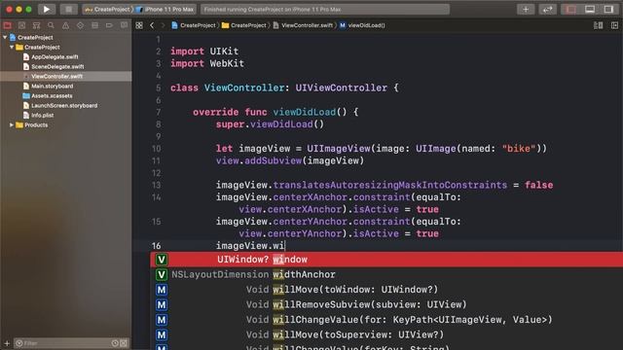Viewport: 623px width, 350px height.
Task: Expand the Products folder
Action: coord(12,125)
